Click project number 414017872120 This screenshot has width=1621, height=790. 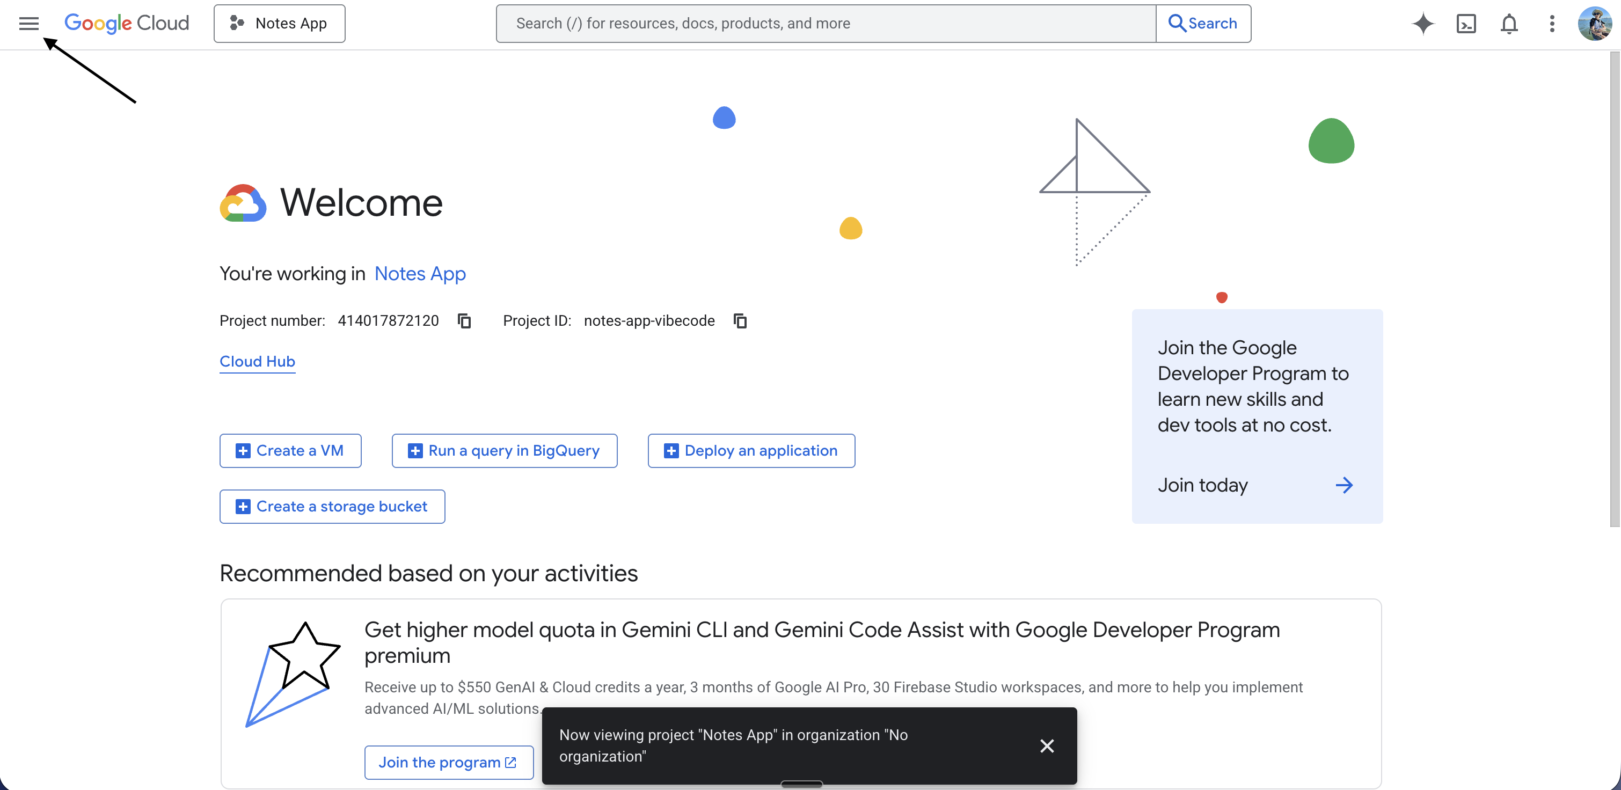pyautogui.click(x=388, y=321)
